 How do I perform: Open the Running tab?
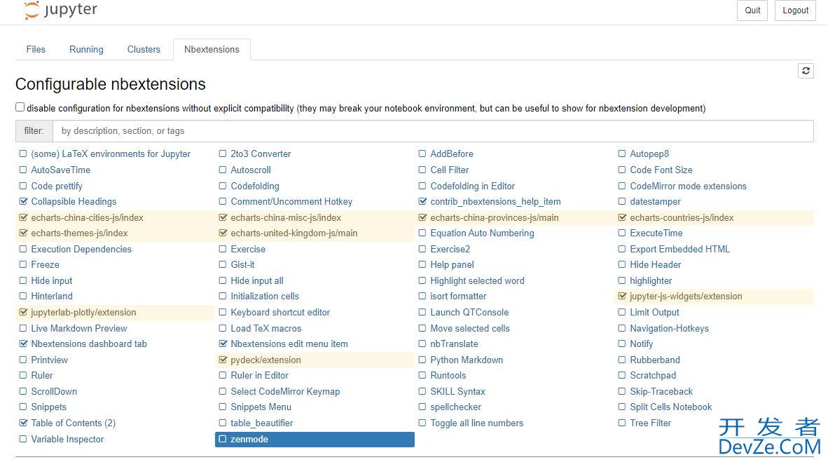[86, 49]
